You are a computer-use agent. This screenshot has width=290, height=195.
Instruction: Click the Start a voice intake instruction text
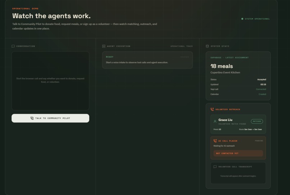[x=137, y=62]
